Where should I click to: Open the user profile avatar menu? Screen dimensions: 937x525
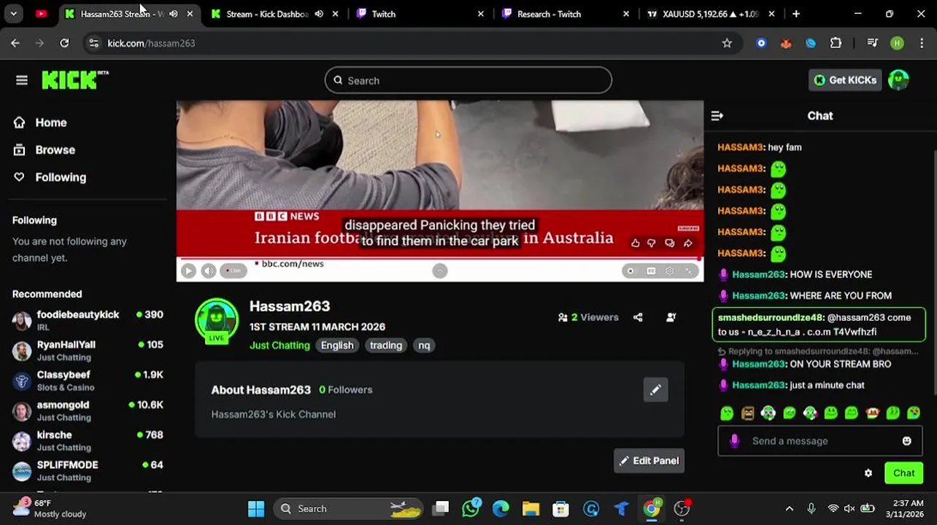pyautogui.click(x=899, y=80)
